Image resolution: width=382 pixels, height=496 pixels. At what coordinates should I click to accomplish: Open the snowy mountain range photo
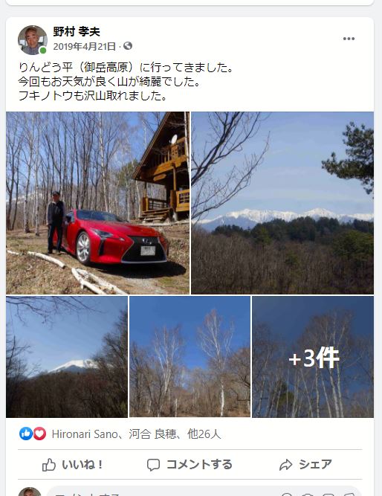[x=282, y=203]
